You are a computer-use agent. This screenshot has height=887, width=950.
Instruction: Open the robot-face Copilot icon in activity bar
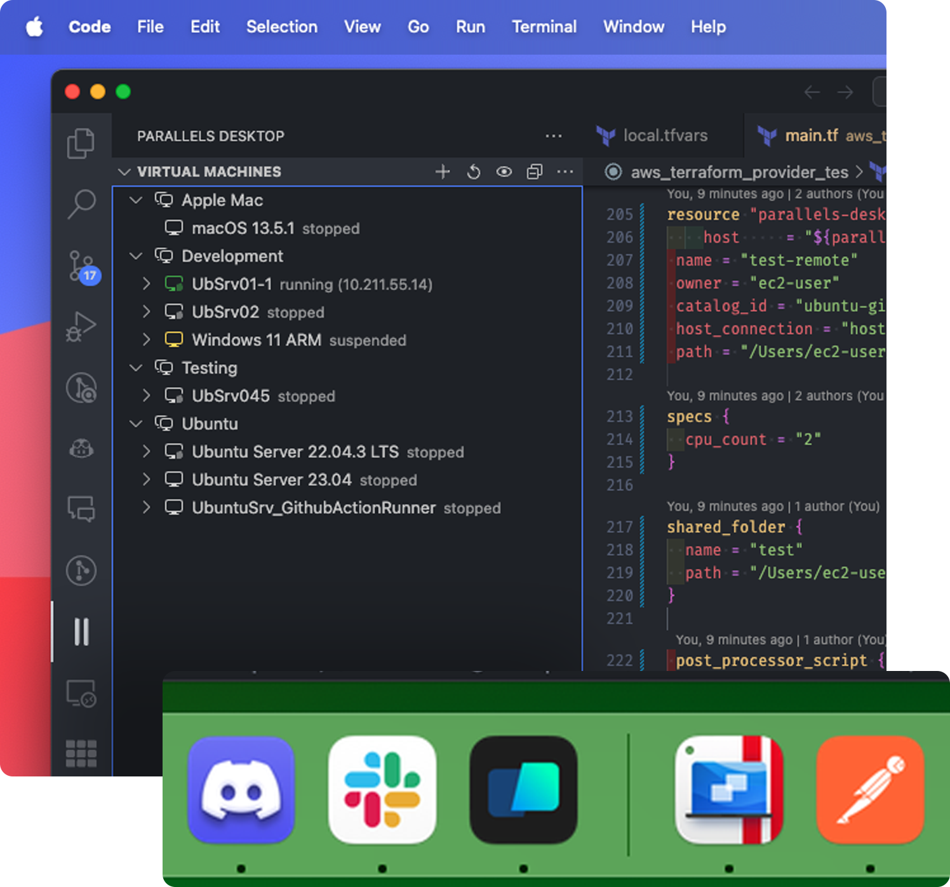(81, 449)
